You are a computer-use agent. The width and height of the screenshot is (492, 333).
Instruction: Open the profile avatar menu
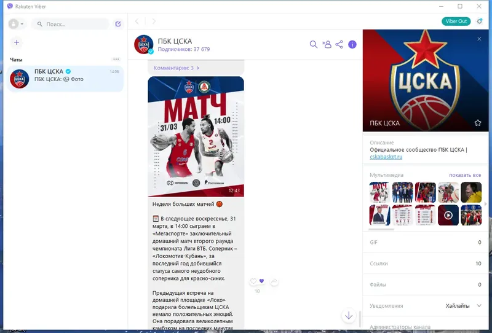coord(16,24)
